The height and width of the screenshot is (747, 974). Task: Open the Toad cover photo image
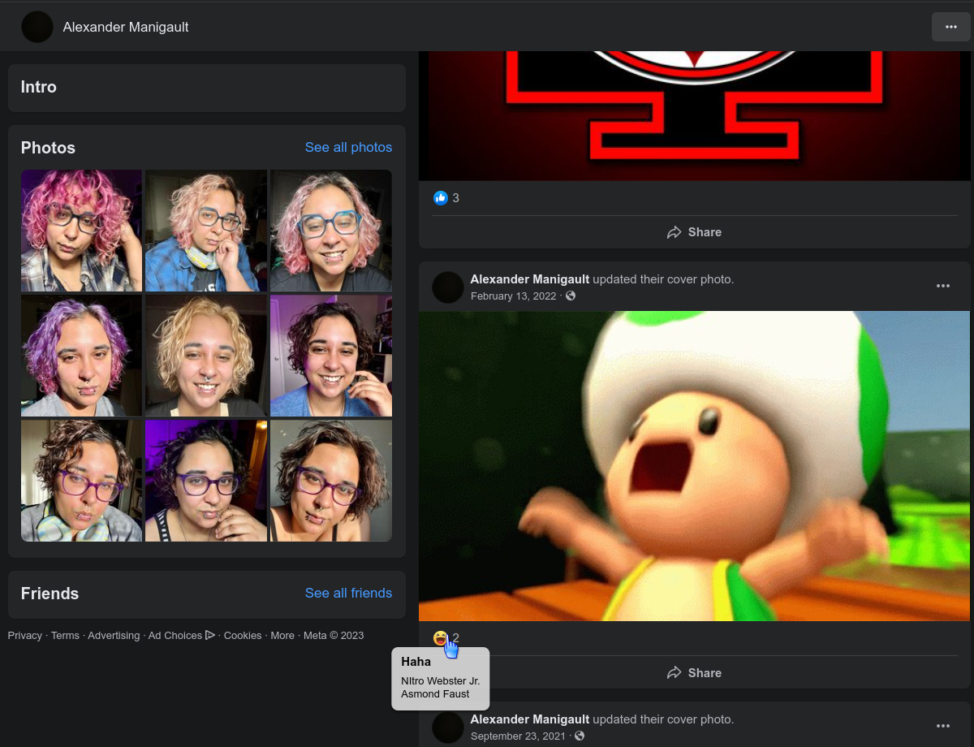pos(694,466)
